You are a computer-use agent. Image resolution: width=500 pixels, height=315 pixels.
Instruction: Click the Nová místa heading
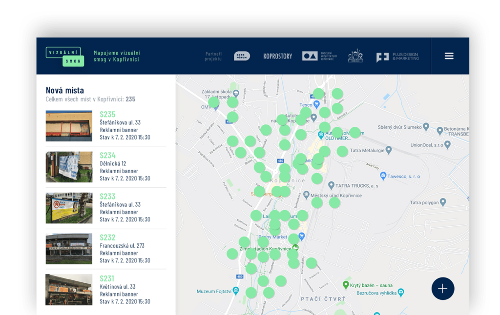click(65, 90)
